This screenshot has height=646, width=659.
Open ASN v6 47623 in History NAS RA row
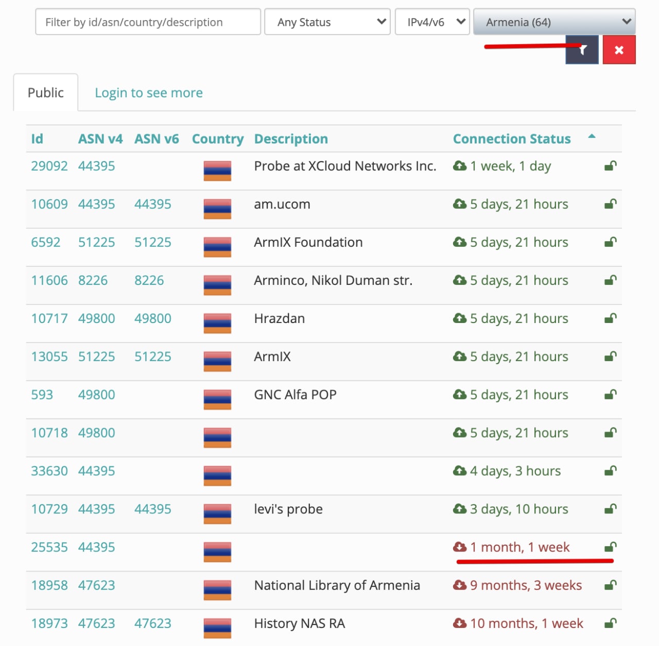pos(153,623)
